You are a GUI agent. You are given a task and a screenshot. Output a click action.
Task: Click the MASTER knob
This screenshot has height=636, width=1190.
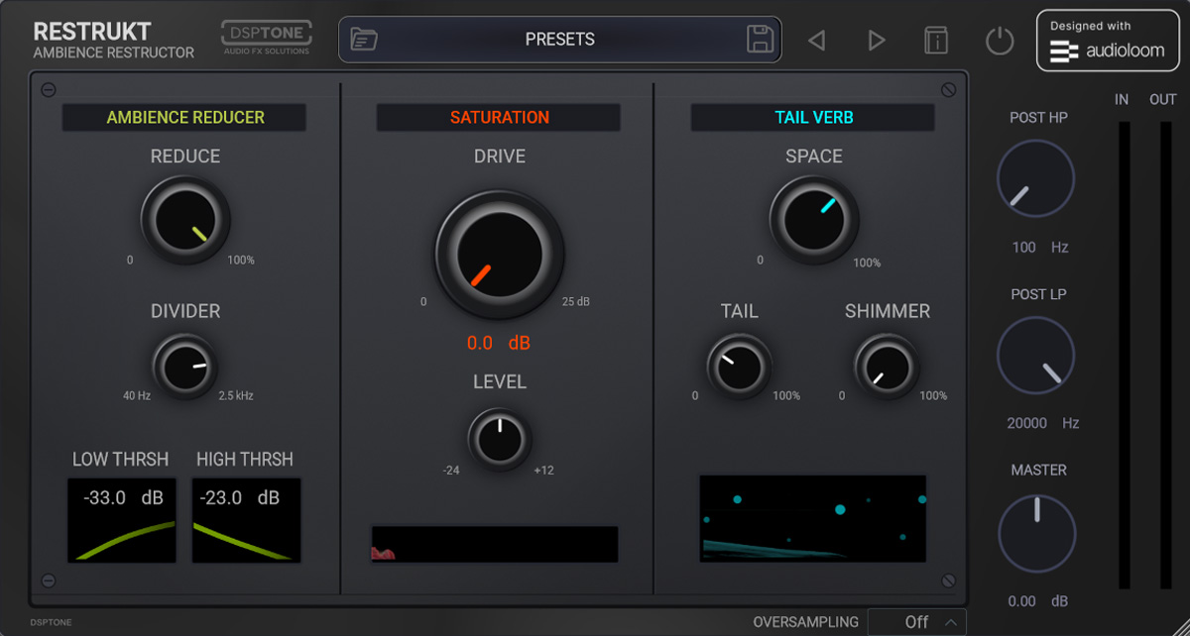coord(1037,533)
